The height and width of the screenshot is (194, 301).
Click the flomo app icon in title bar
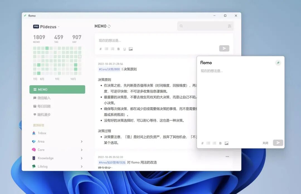click(x=25, y=16)
